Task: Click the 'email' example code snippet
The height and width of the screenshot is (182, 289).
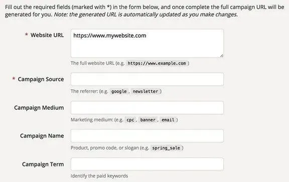Action: [x=168, y=120]
